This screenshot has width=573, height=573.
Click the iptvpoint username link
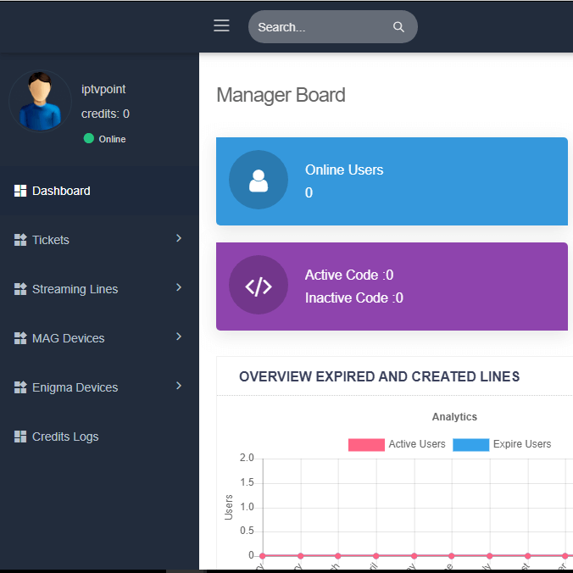pyautogui.click(x=103, y=89)
